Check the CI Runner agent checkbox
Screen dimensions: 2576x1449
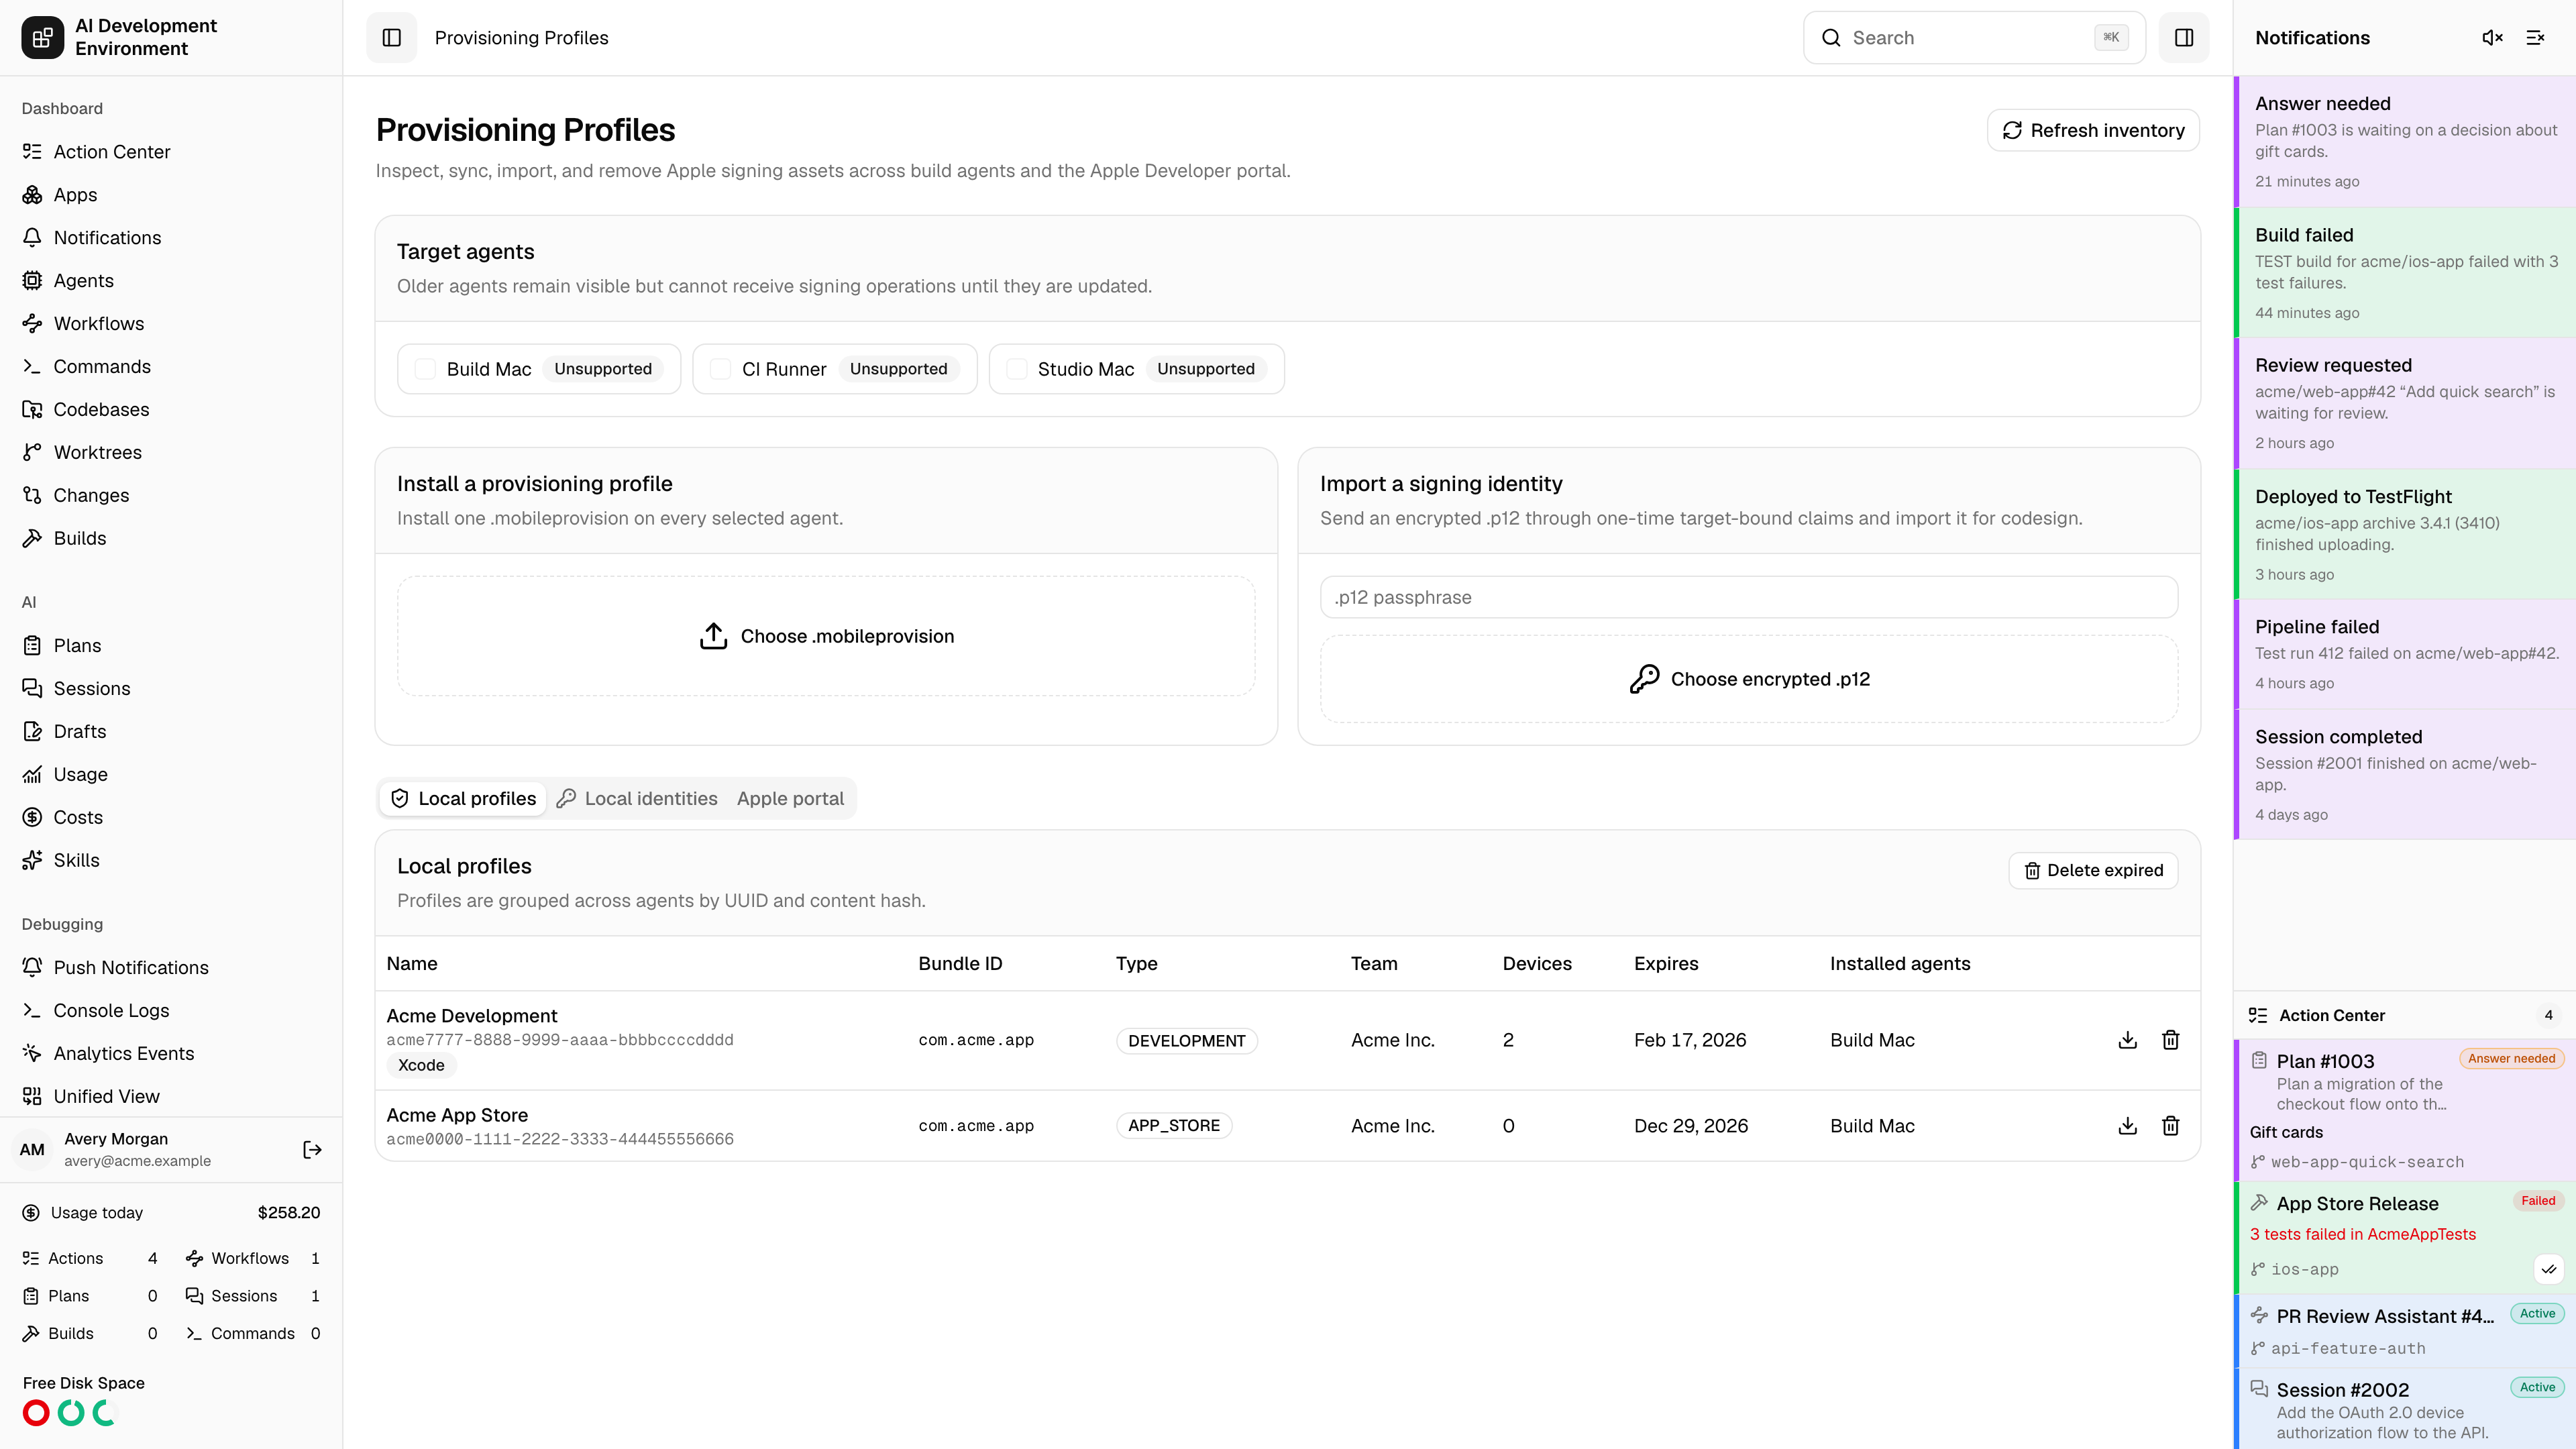720,369
